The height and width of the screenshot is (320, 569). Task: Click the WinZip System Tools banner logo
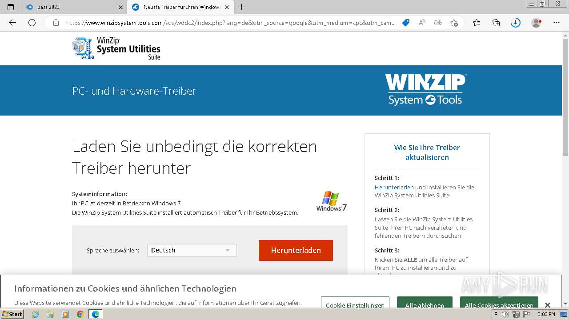click(425, 90)
